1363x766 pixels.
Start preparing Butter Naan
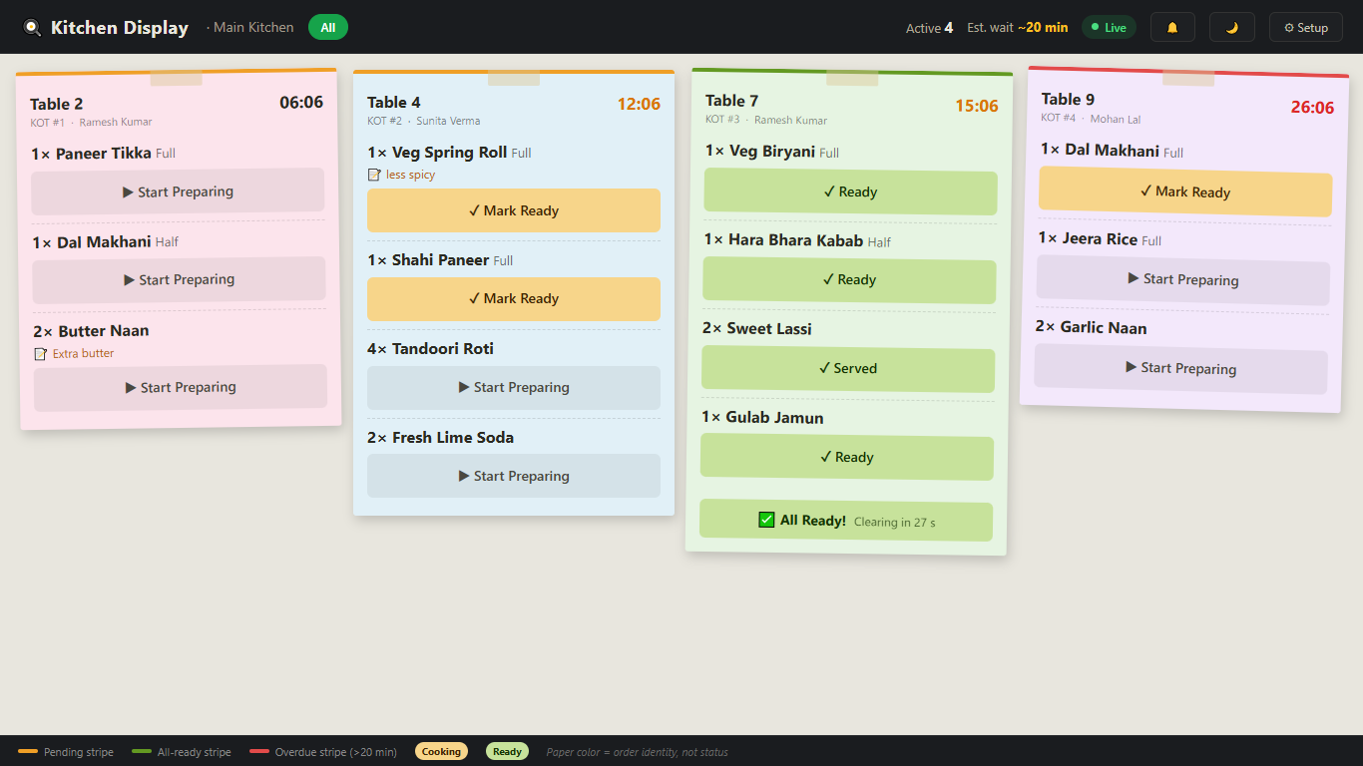click(x=181, y=387)
